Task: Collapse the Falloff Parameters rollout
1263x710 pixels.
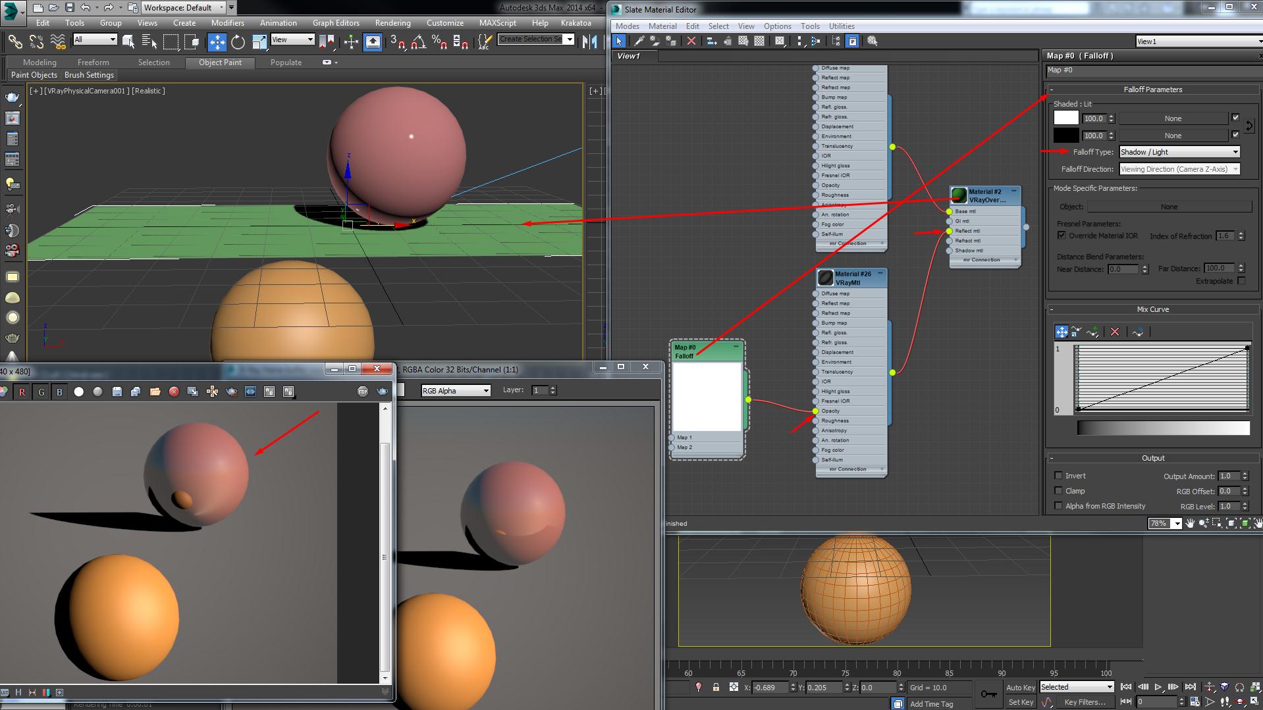Action: click(x=1152, y=89)
